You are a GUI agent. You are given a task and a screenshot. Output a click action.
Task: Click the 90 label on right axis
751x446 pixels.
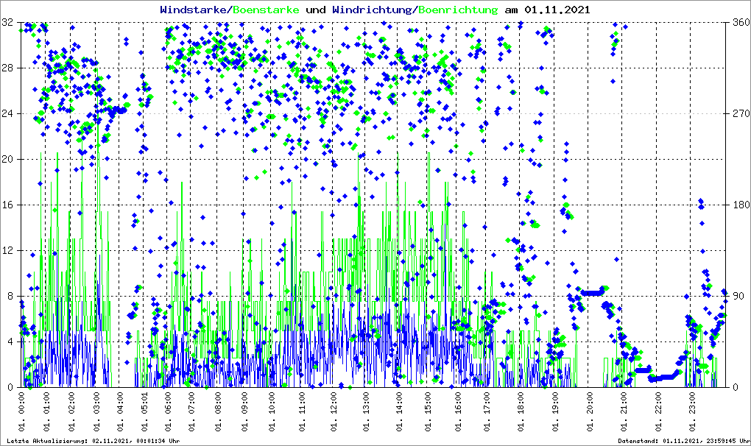point(737,297)
